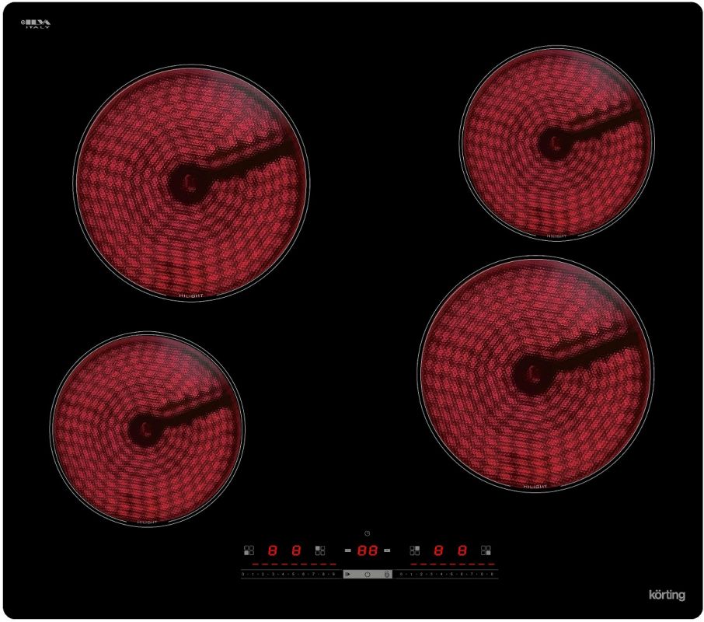
Task: Select the third burner zone icon, right group
Action: coord(414,550)
